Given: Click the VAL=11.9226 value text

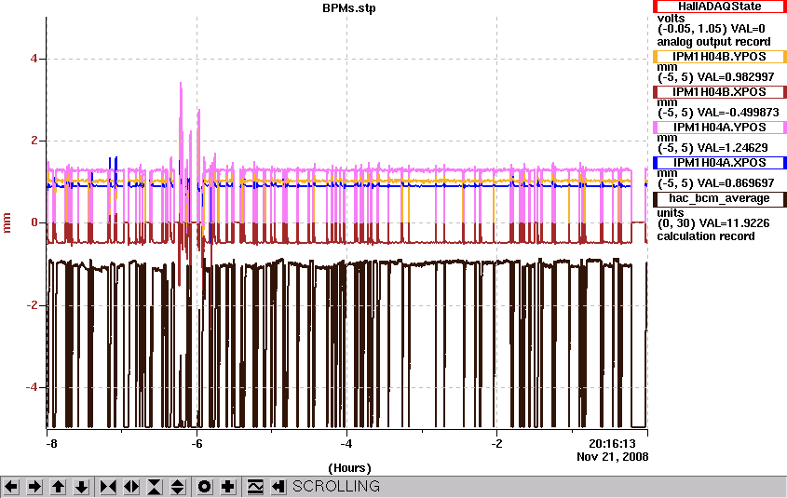Looking at the screenshot, I should 735,223.
